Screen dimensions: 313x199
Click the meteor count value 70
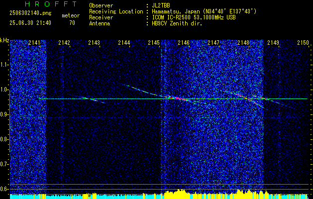coord(72,23)
